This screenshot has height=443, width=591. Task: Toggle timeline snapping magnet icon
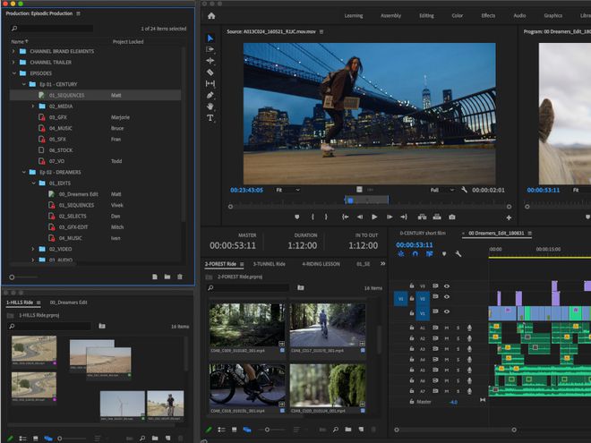(415, 254)
